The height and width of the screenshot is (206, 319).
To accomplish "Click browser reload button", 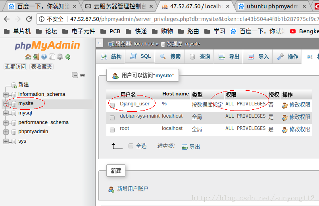I will 29,19.
